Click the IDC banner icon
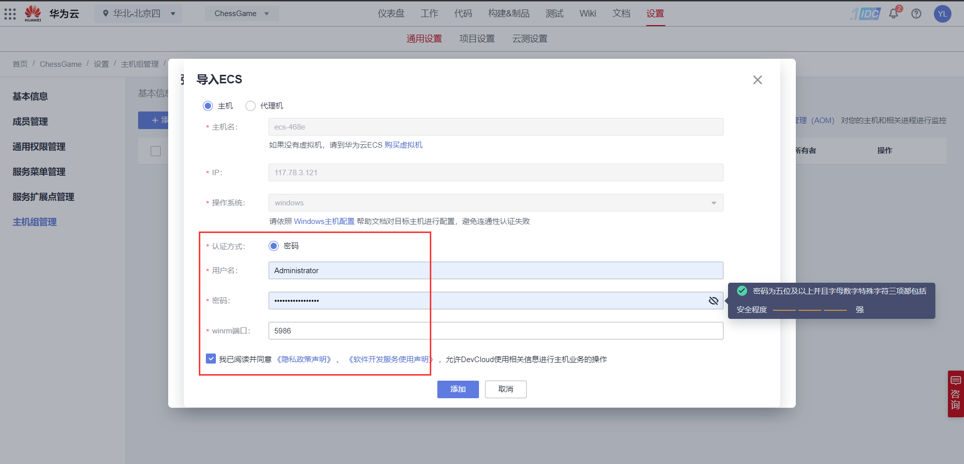This screenshot has height=464, width=964. pyautogui.click(x=866, y=14)
